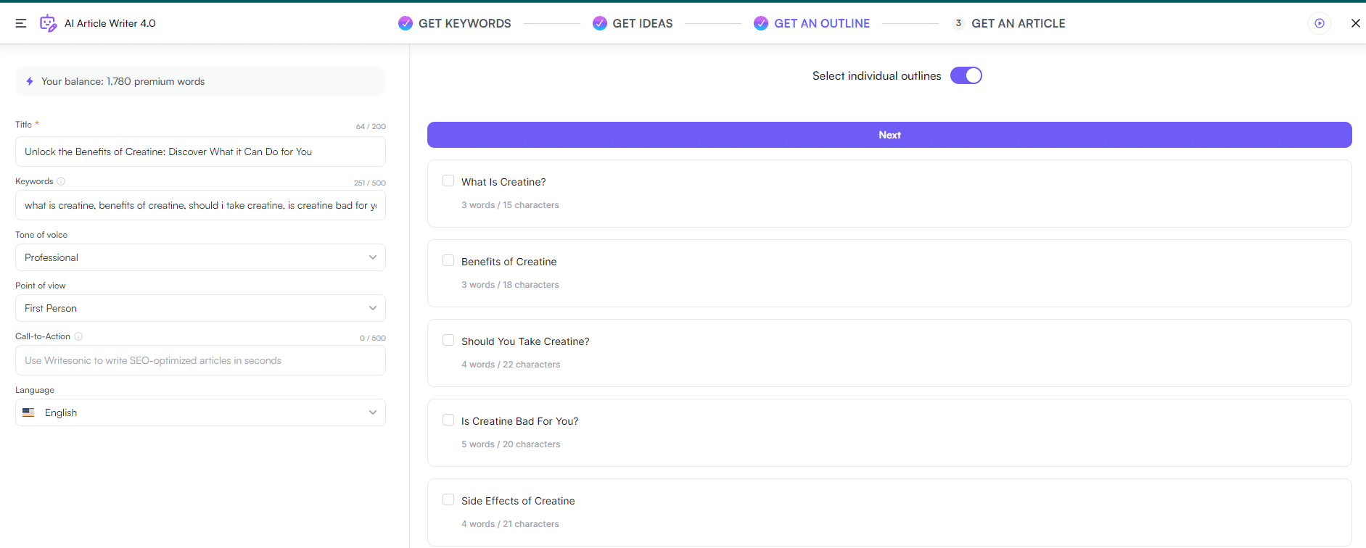Click the Select individual outlines label

coord(876,75)
